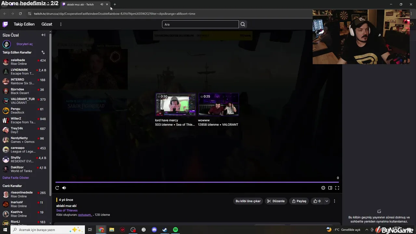Viewport: 416px width, 234px height.
Task: Open the Windows Start menu
Action: (5, 230)
